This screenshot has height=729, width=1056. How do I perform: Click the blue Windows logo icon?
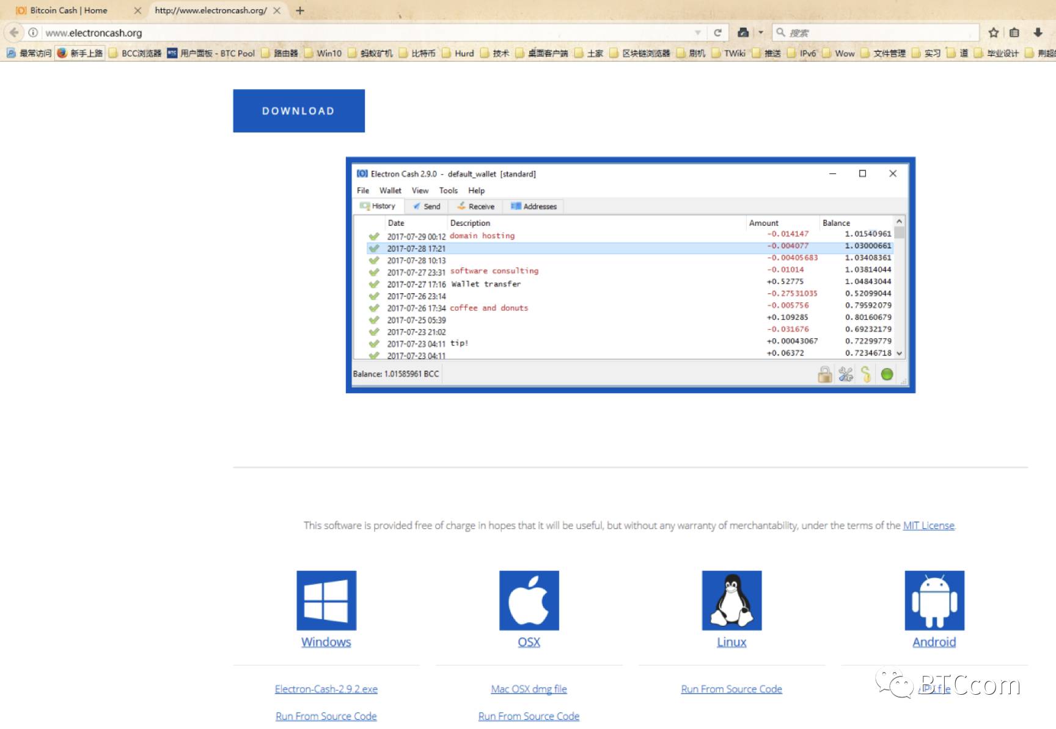326,600
